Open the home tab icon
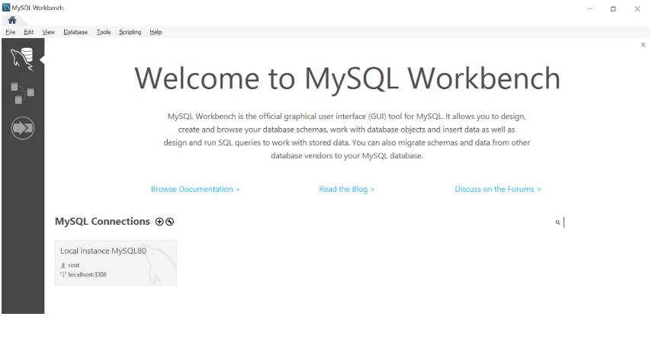This screenshot has width=652, height=339. (x=12, y=20)
